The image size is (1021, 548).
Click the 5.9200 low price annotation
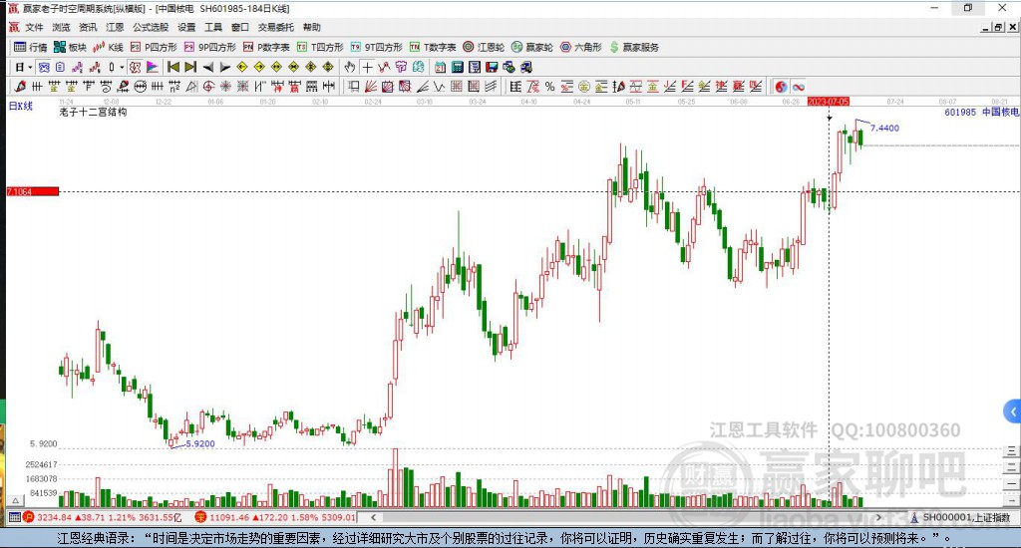[199, 443]
